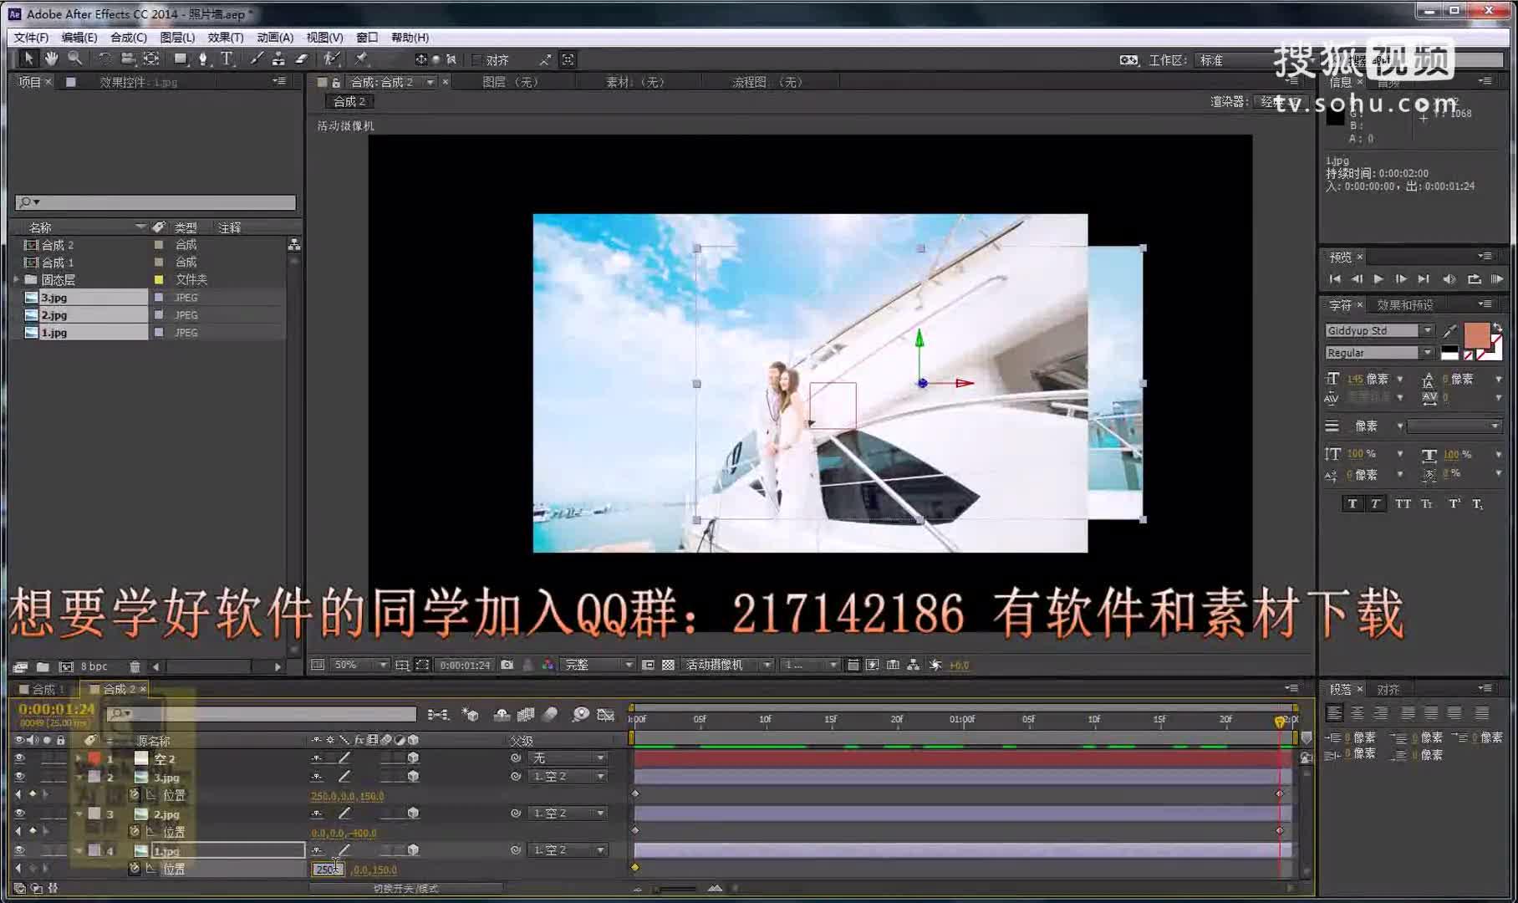Open the parent dropdown for layer 2.jpg
The height and width of the screenshot is (903, 1518).
[567, 812]
